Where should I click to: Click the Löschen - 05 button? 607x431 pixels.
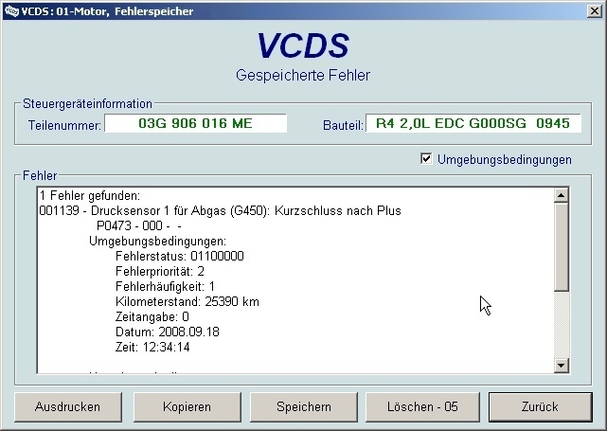click(422, 406)
